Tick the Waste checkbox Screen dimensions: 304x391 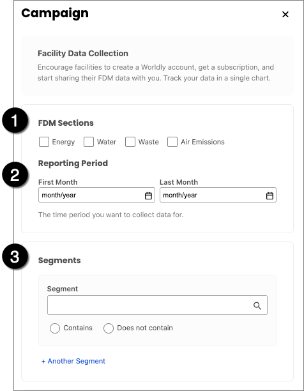[x=130, y=142]
